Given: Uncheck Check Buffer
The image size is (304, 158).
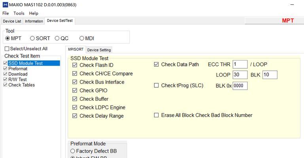Looking at the screenshot, I should coord(75,99).
